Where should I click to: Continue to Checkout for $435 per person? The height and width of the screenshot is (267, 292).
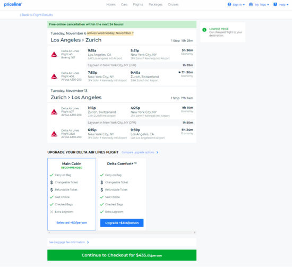tap(122, 255)
